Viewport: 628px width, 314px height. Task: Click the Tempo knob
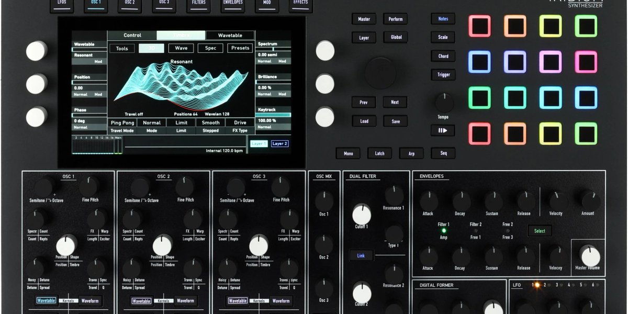click(444, 102)
